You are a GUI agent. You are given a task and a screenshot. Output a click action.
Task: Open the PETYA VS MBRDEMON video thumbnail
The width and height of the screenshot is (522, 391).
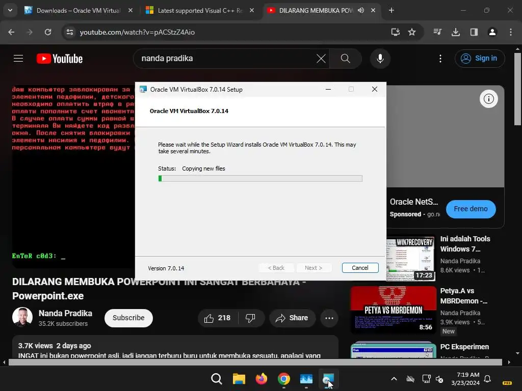tap(393, 310)
